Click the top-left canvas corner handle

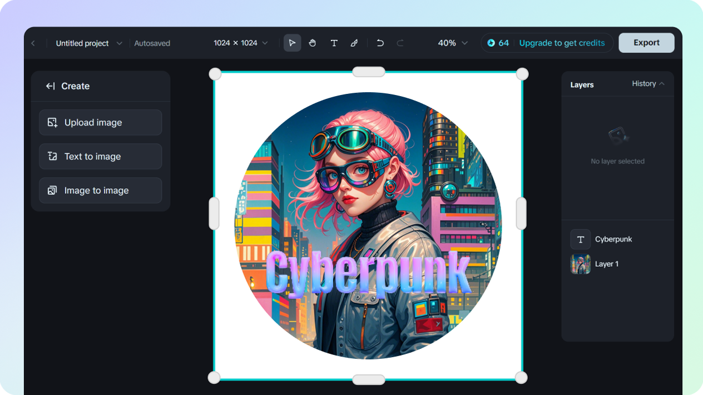pos(215,74)
